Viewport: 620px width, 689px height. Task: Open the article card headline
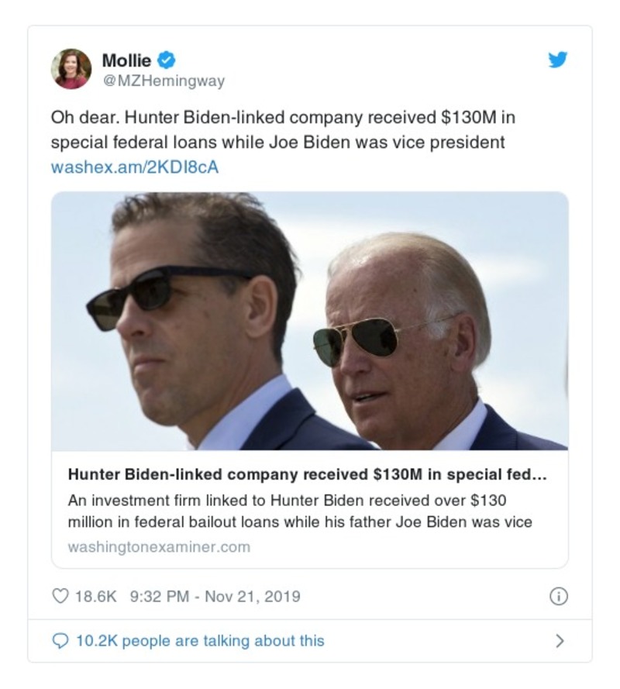[x=308, y=474]
